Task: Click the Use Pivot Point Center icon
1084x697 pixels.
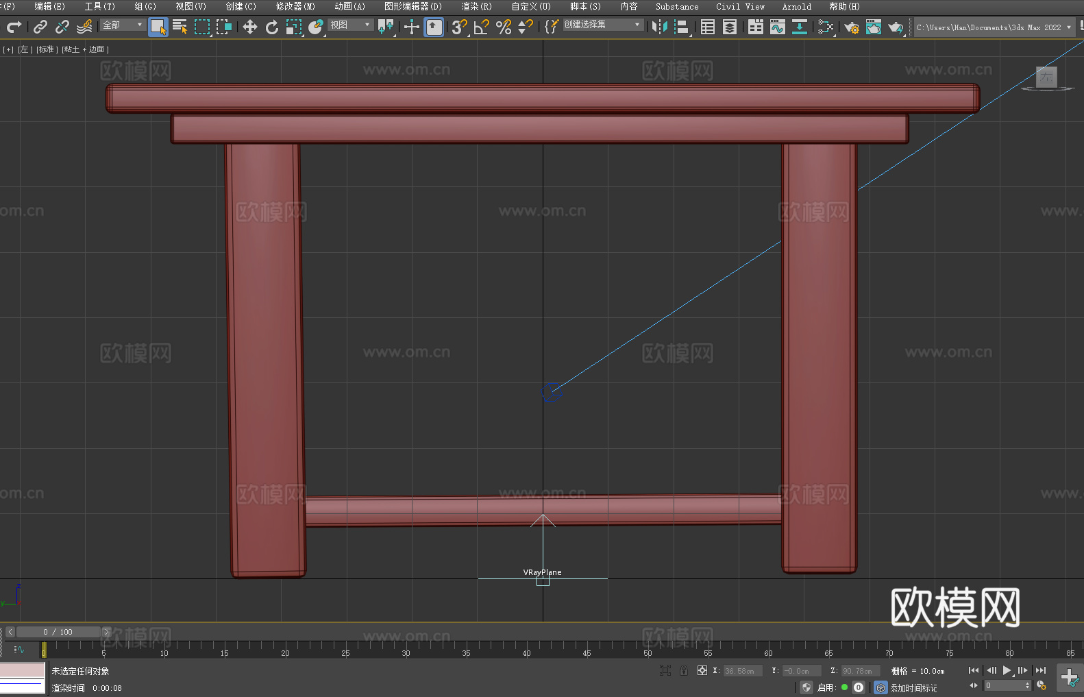Action: point(386,27)
